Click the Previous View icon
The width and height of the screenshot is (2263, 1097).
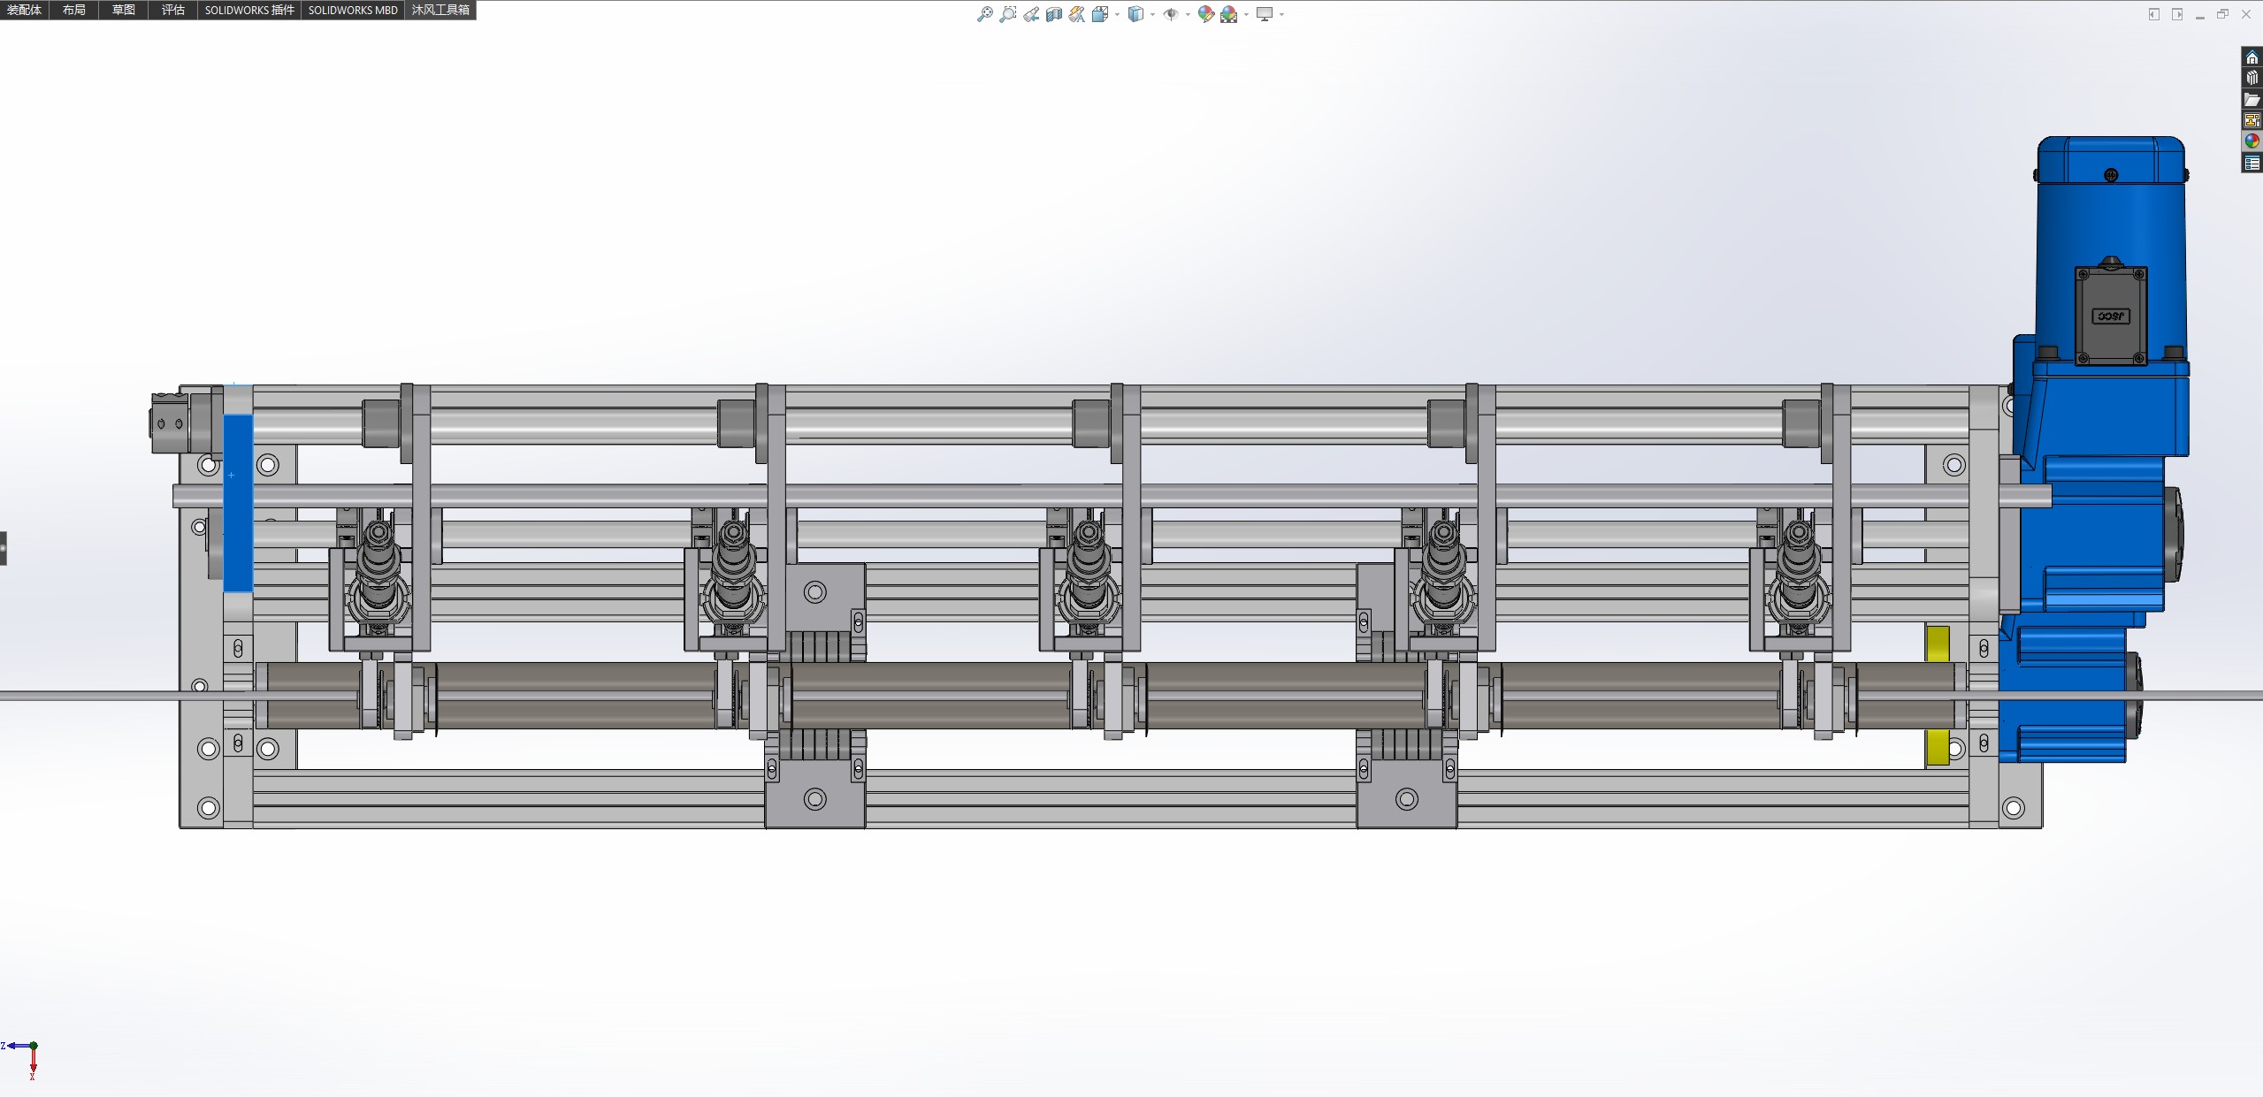click(x=1031, y=14)
